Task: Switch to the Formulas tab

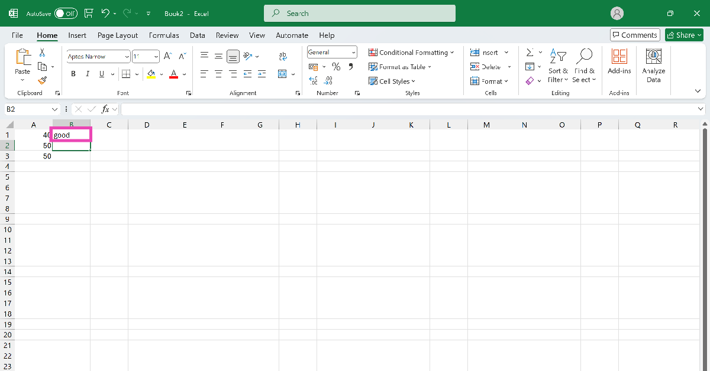Action: pyautogui.click(x=164, y=35)
